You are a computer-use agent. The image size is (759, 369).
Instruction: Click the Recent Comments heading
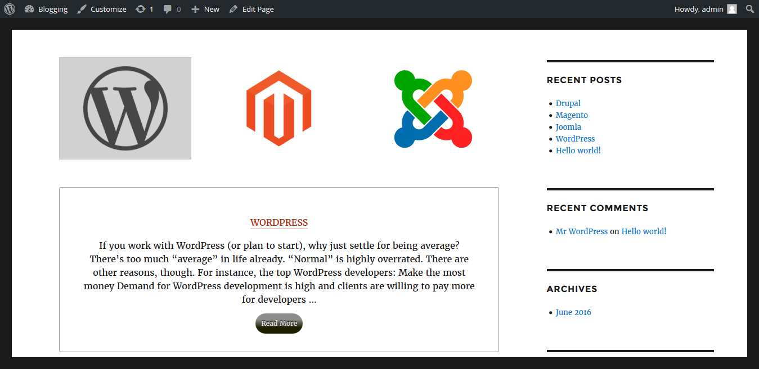(598, 208)
